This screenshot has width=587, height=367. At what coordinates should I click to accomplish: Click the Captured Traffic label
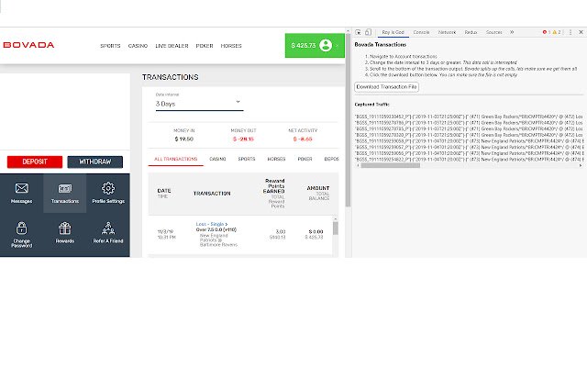[371, 105]
